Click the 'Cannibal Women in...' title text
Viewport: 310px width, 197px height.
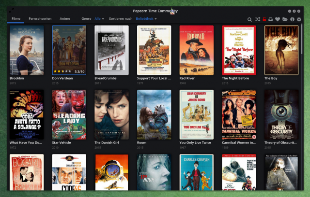pyautogui.click(x=239, y=142)
